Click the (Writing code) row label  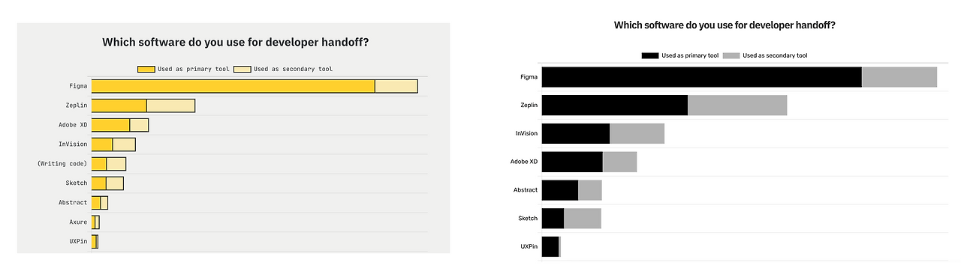pos(62,164)
